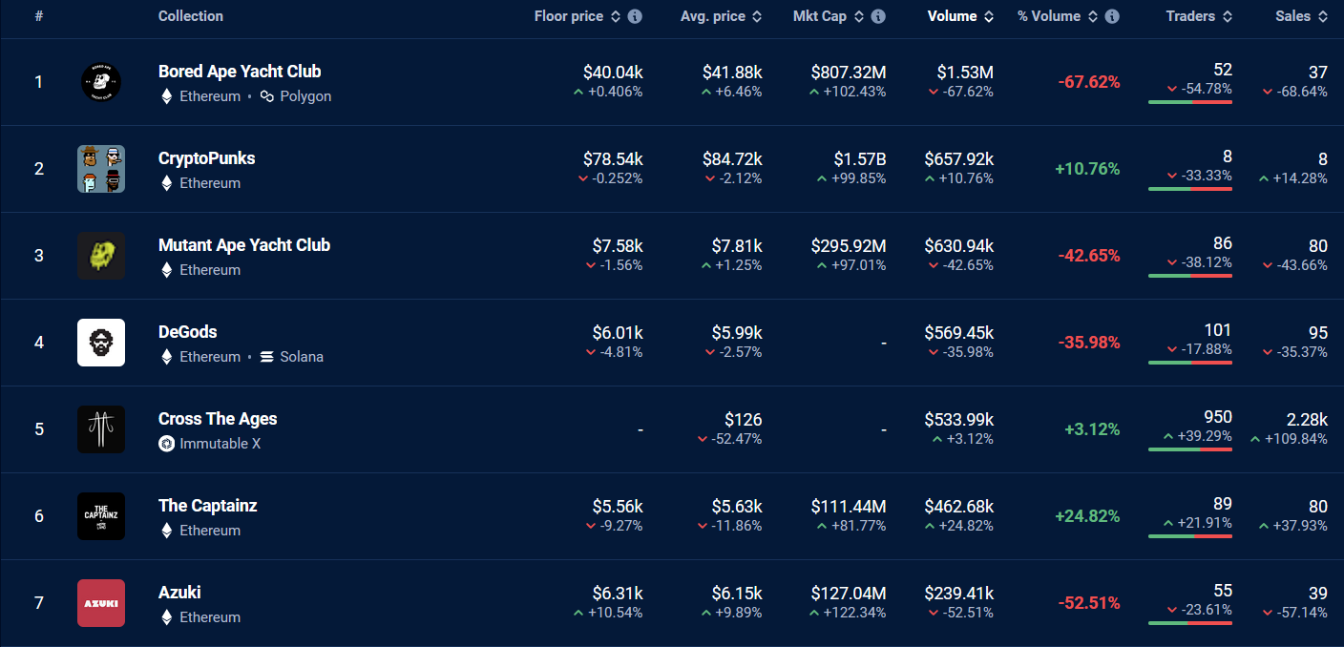Sort the list by Volume column

click(x=960, y=16)
